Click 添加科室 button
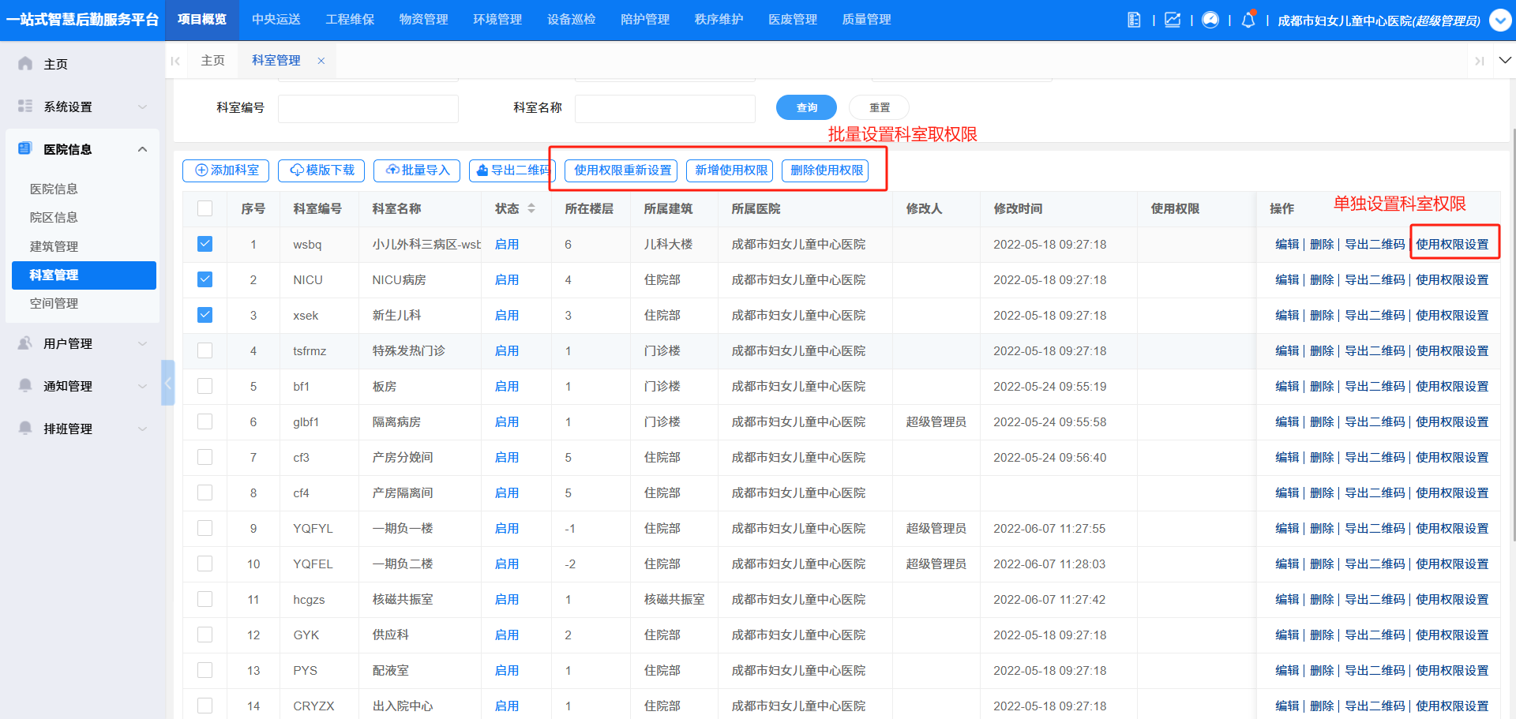The width and height of the screenshot is (1516, 719). pyautogui.click(x=226, y=170)
